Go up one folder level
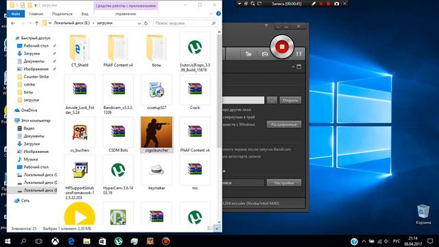Viewport: 439px width, 247px height. point(36,23)
